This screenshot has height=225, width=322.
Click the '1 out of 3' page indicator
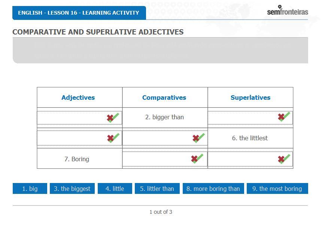pos(161,212)
